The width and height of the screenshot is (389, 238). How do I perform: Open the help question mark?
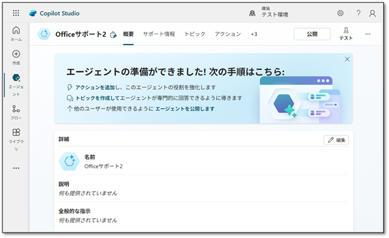point(358,13)
